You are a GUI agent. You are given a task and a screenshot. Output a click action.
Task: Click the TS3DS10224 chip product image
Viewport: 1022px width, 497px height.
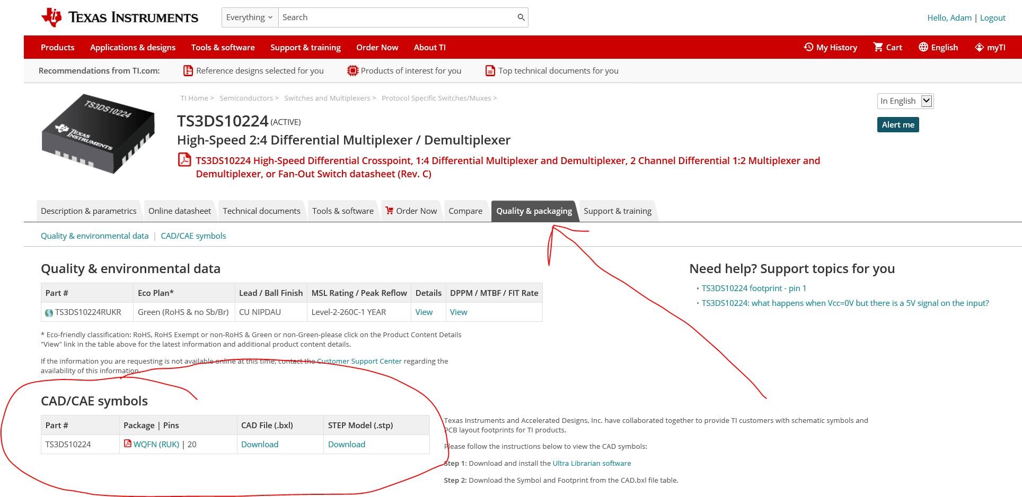[x=99, y=134]
